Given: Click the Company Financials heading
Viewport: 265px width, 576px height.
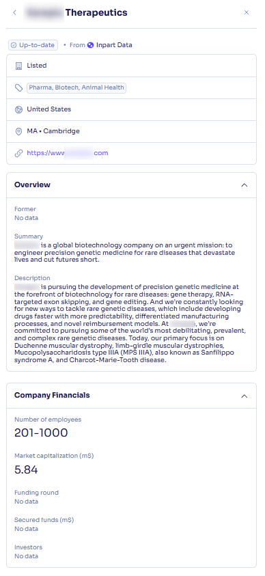Looking at the screenshot, I should pyautogui.click(x=52, y=395).
